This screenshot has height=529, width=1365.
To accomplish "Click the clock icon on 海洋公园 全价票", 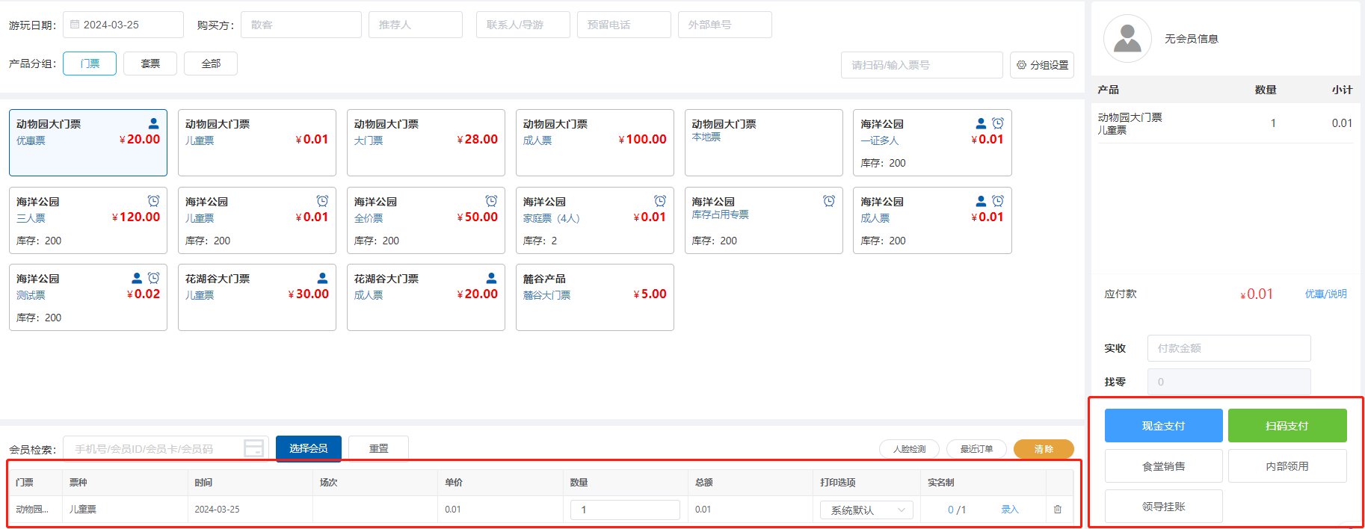I will [491, 201].
